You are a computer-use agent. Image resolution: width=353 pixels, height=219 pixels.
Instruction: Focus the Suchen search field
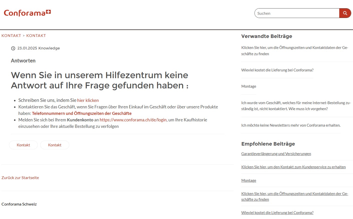coord(297,13)
